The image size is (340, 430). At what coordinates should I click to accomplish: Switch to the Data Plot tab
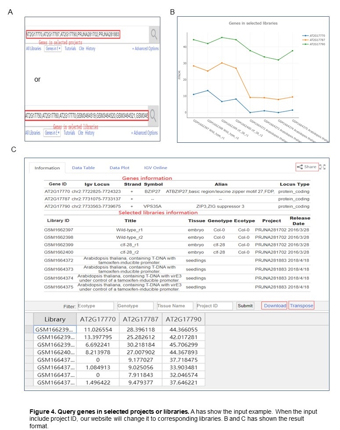coord(119,167)
